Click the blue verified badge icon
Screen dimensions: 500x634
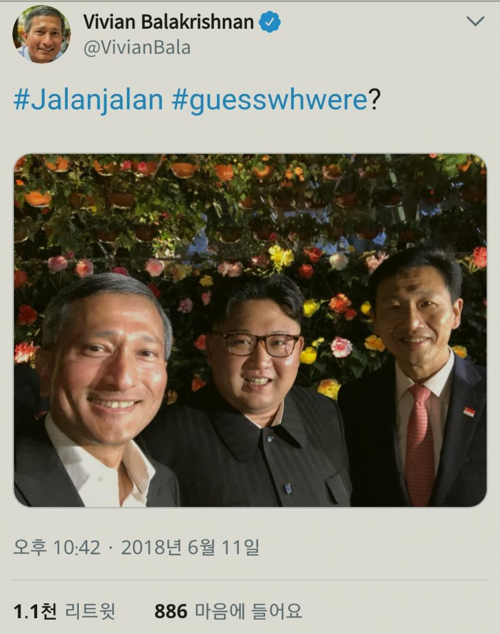tap(269, 21)
